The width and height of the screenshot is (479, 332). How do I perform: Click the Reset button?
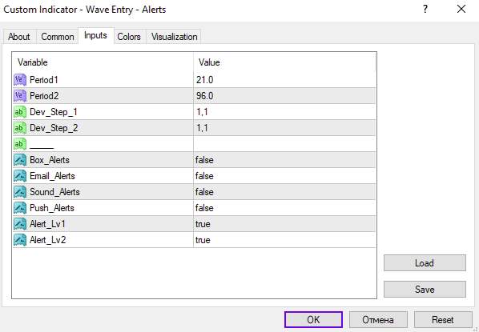click(443, 319)
